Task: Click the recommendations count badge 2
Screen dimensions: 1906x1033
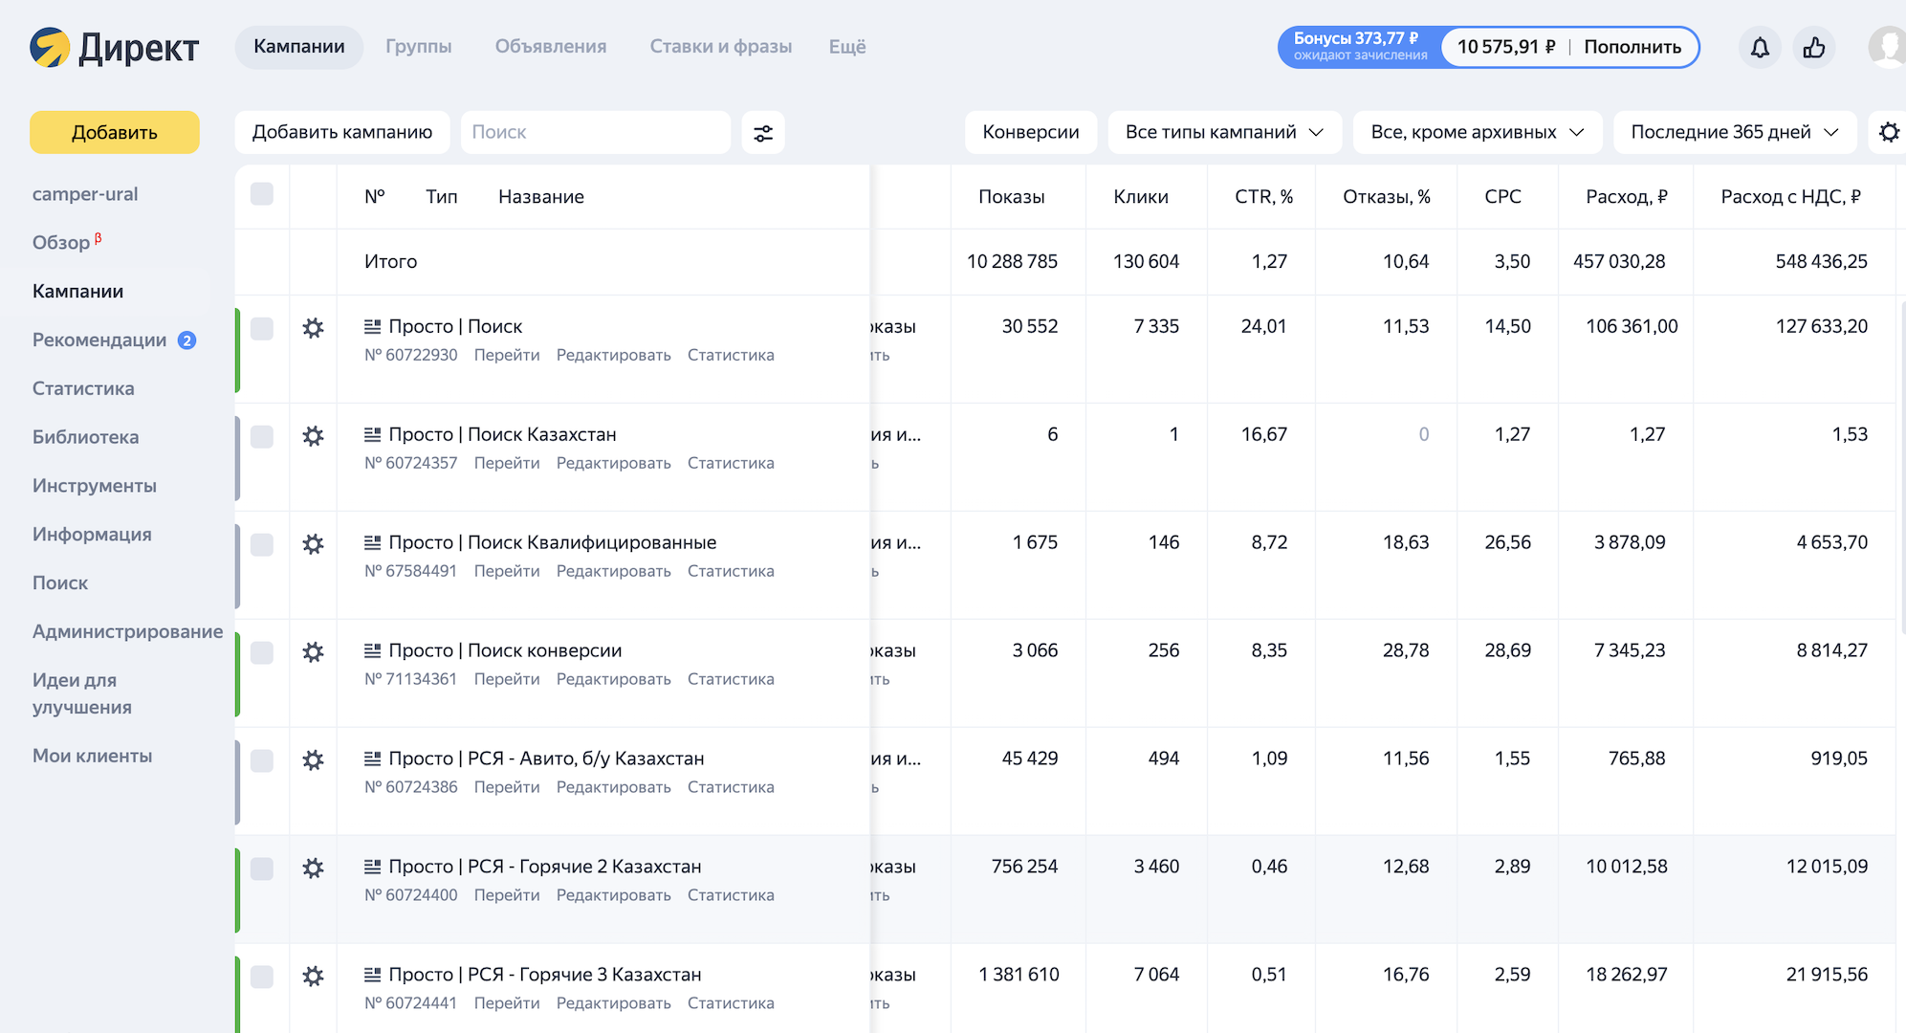Action: click(x=187, y=341)
